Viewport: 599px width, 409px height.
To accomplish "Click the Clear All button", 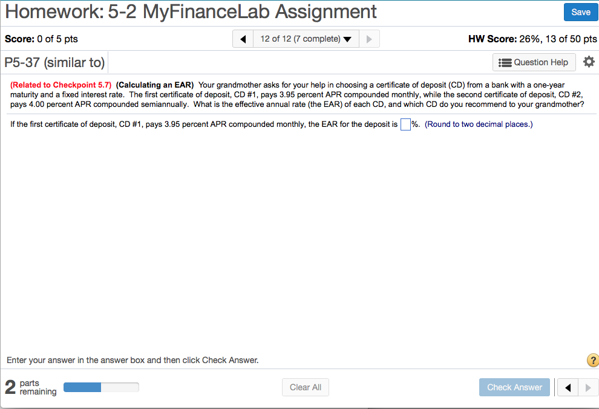I will click(305, 387).
